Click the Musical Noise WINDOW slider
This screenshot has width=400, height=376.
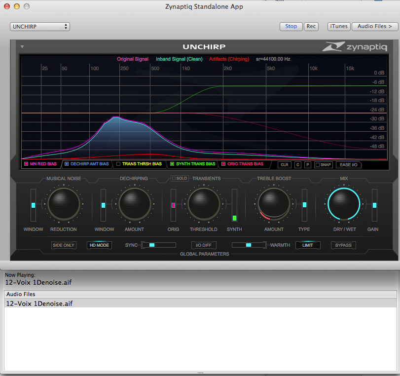pyautogui.click(x=33, y=205)
